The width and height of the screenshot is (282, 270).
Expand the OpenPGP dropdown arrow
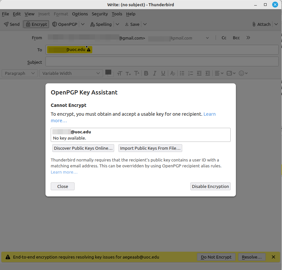[x=83, y=24]
